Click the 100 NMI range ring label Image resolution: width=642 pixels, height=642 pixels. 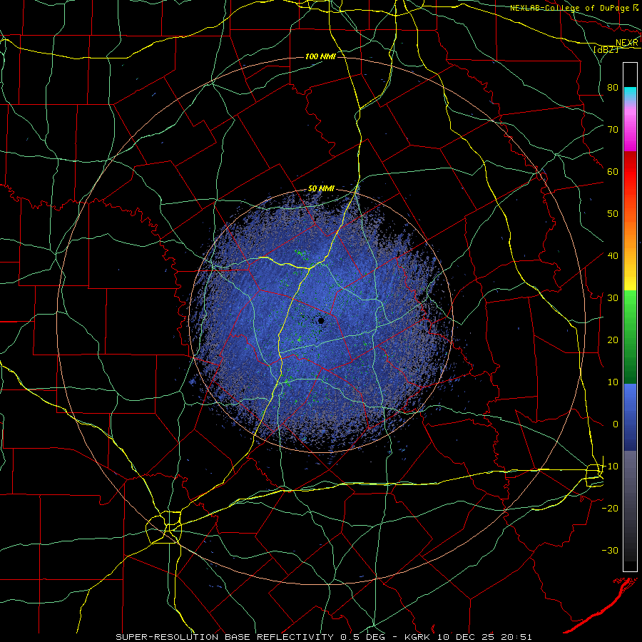point(320,56)
